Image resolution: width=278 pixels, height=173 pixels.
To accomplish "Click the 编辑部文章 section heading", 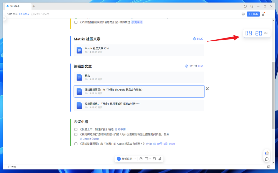I will pos(83,66).
